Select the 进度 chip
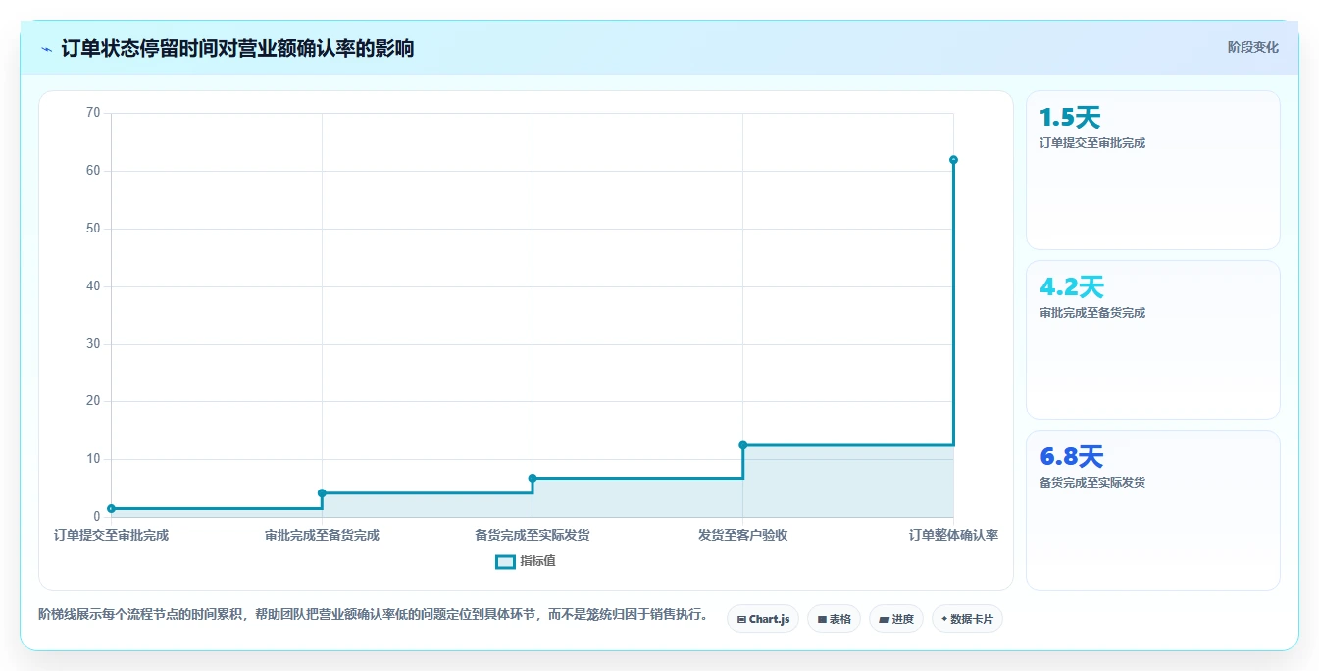Screen dimensions: 1319x671 (x=895, y=619)
